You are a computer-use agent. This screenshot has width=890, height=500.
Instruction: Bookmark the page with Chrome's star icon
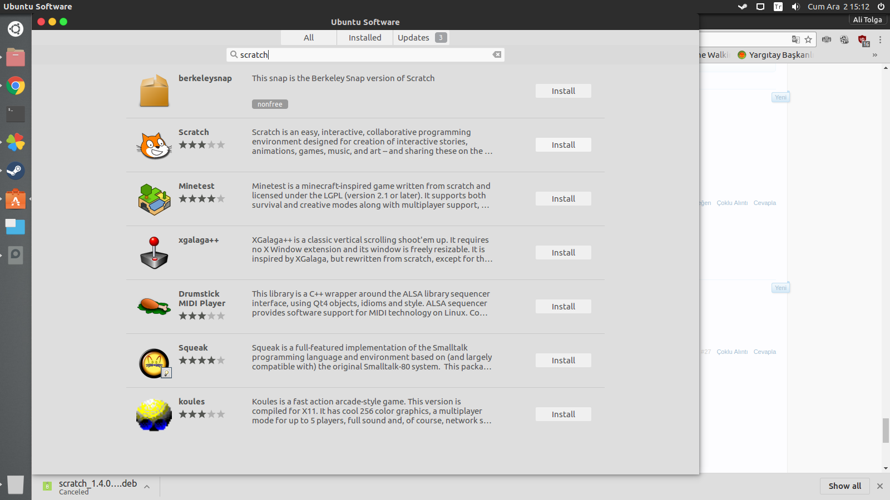click(x=808, y=39)
